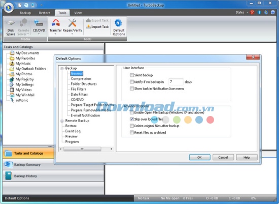Open the Transfer tool

click(x=55, y=27)
